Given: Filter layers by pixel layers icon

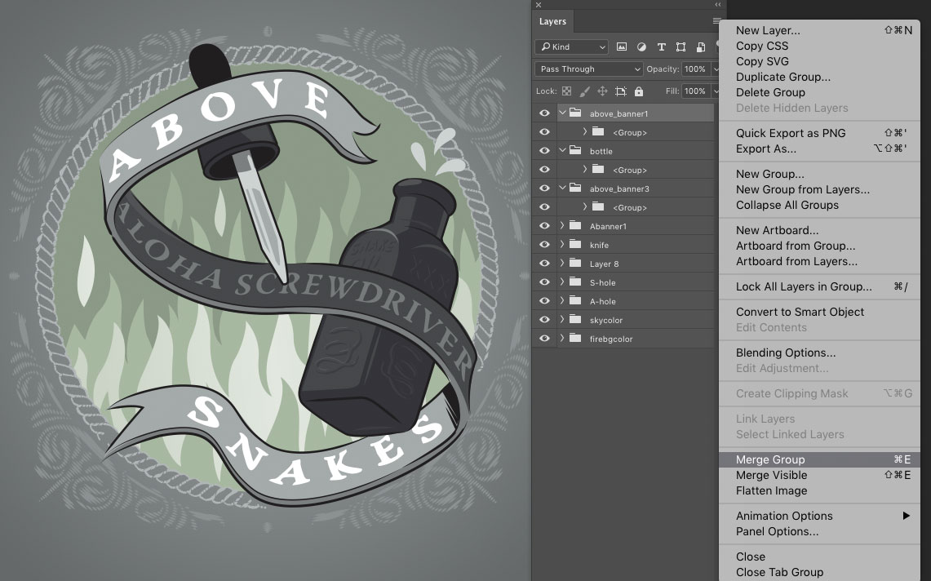Looking at the screenshot, I should click(x=622, y=47).
